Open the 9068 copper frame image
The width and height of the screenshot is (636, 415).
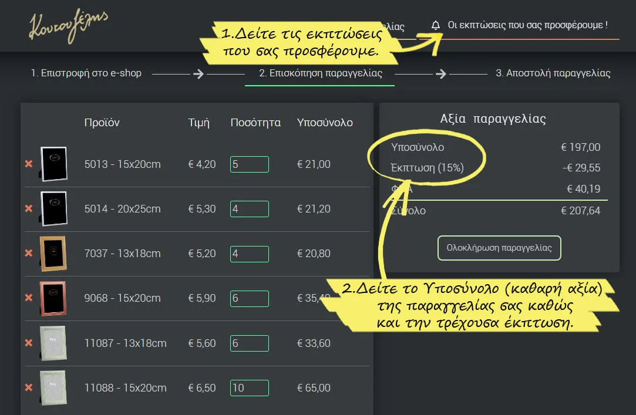coord(53,298)
